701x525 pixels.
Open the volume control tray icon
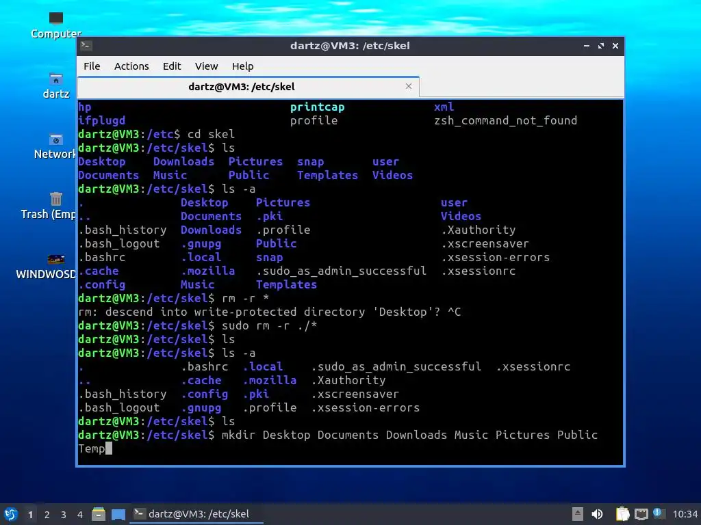pyautogui.click(x=597, y=514)
